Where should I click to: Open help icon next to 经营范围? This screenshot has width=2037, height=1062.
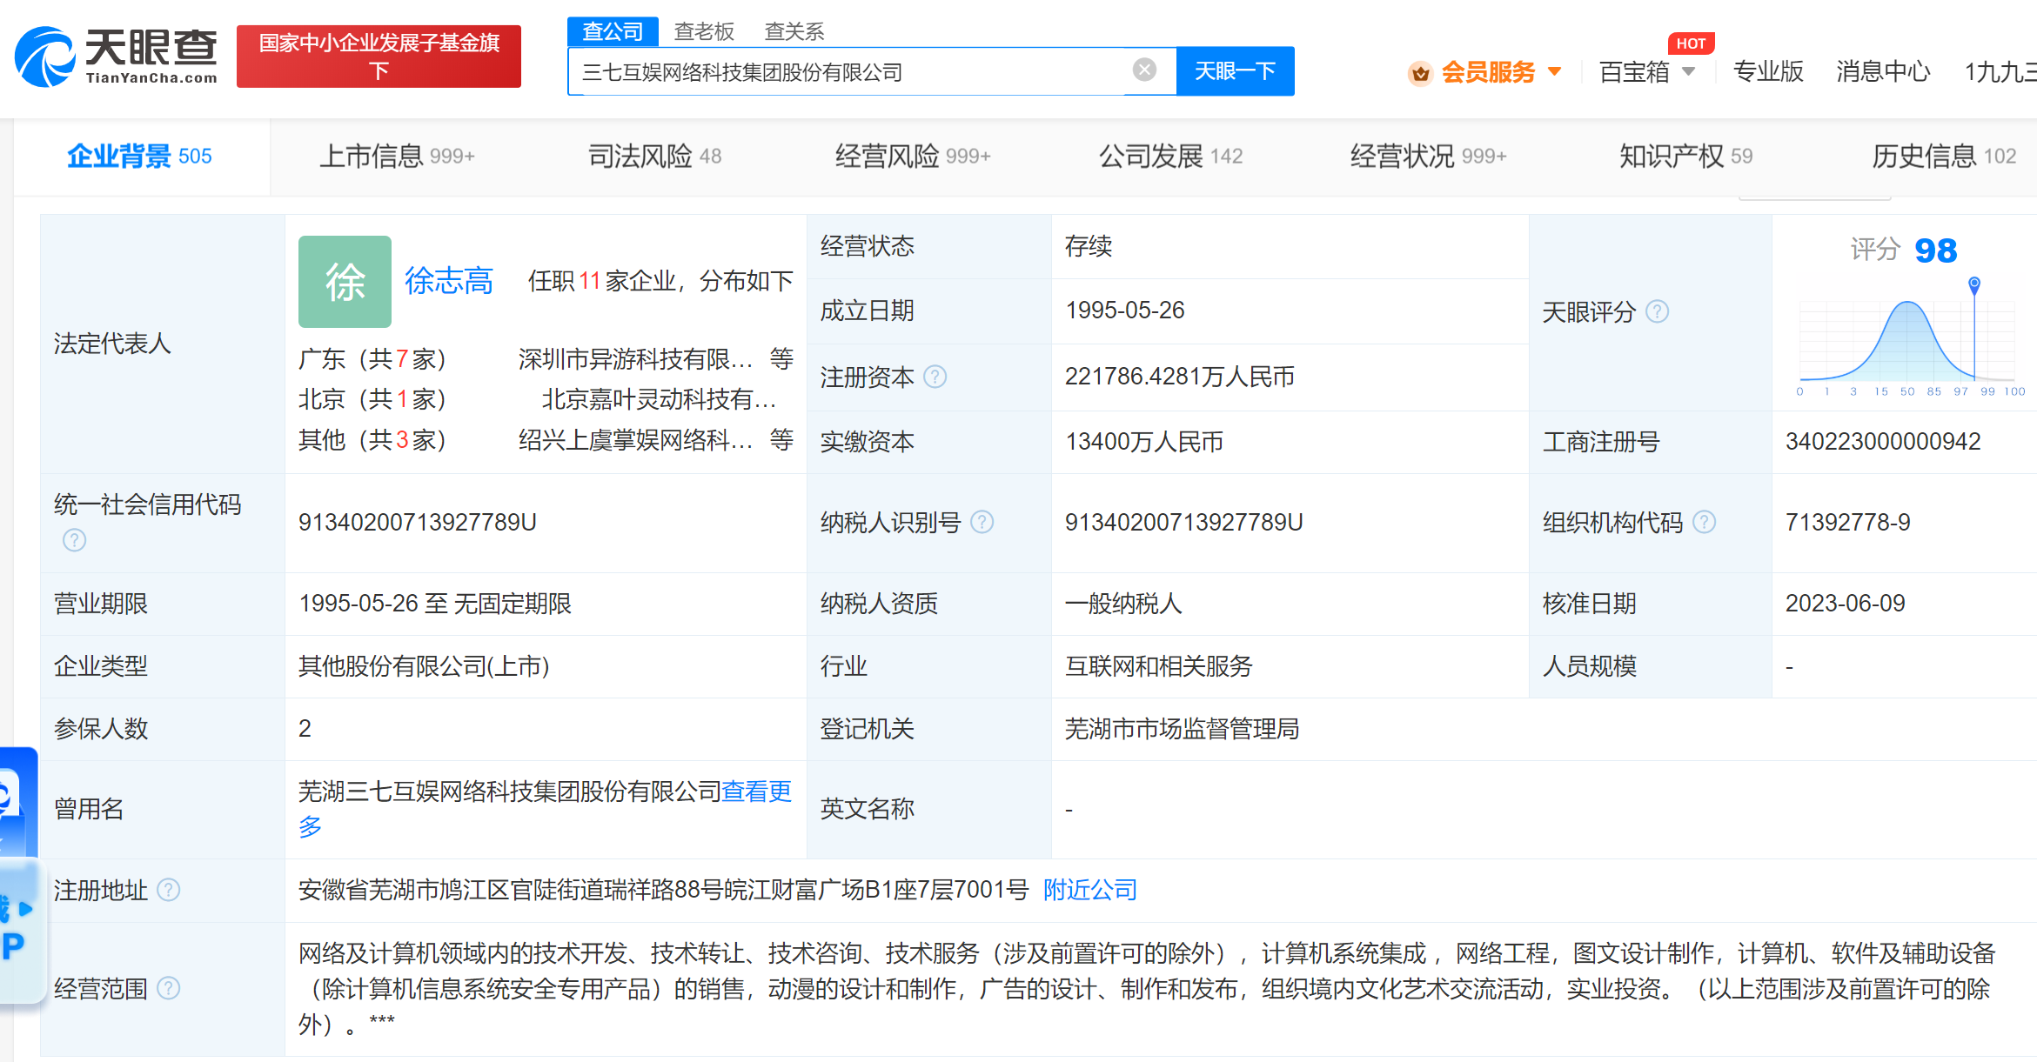[169, 988]
